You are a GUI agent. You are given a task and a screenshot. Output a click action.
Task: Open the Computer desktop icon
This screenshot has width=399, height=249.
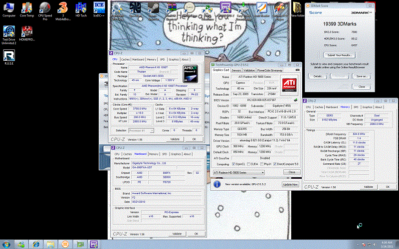click(8, 9)
